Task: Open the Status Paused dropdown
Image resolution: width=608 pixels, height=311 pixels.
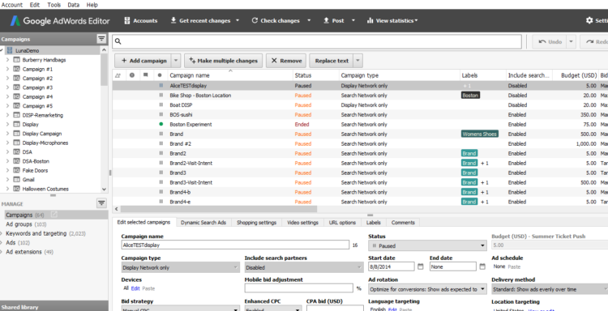Action: [427, 245]
